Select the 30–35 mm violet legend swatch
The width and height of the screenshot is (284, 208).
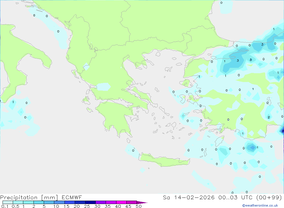click(101, 202)
